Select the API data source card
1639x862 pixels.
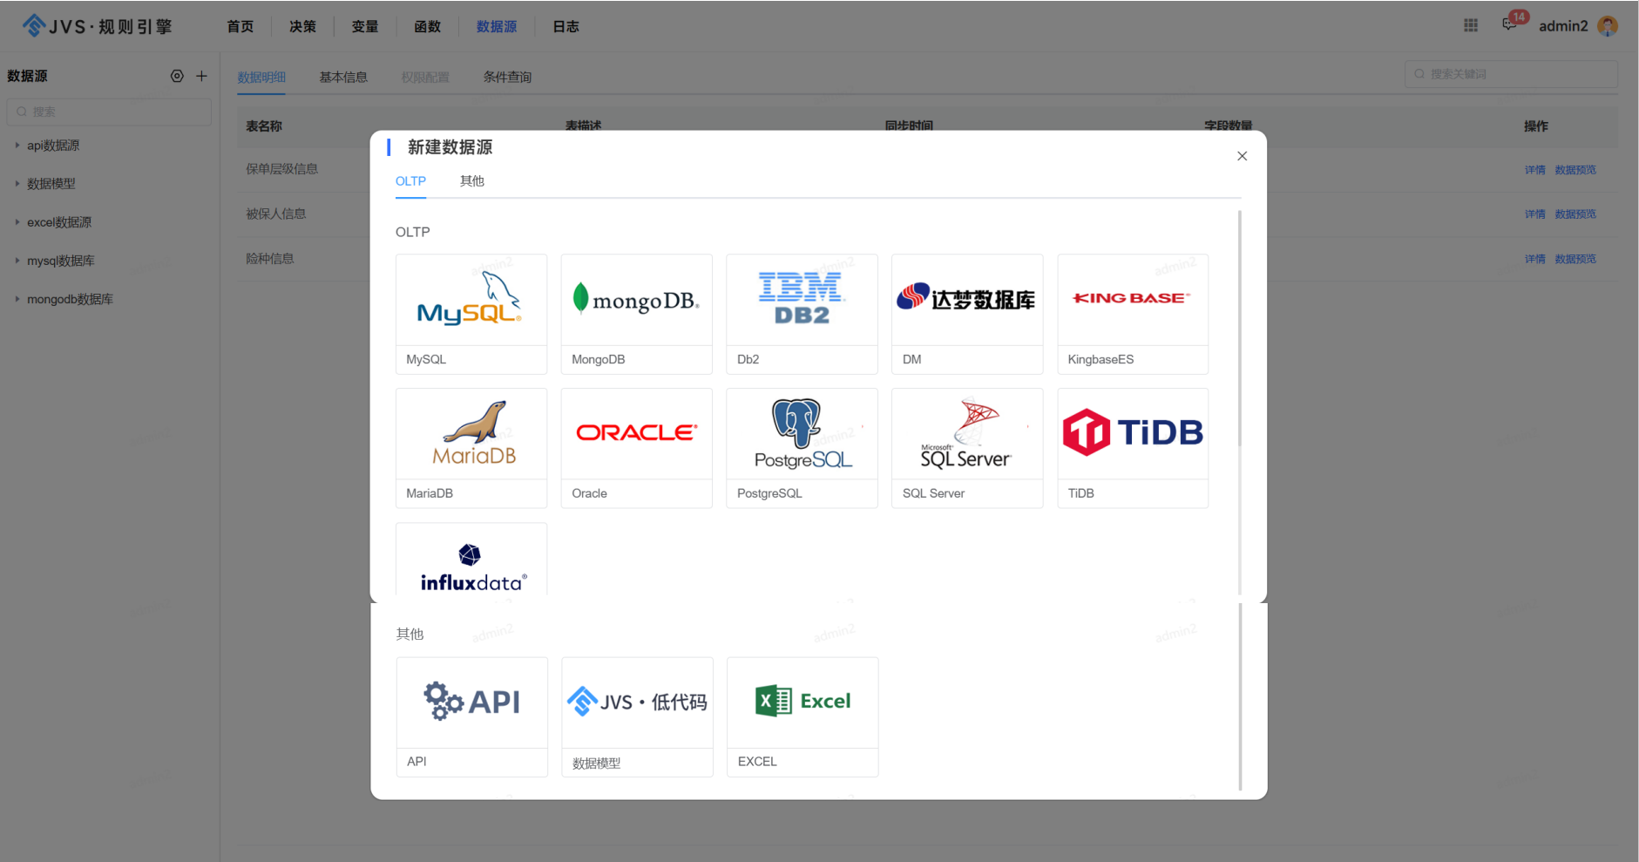pyautogui.click(x=472, y=716)
